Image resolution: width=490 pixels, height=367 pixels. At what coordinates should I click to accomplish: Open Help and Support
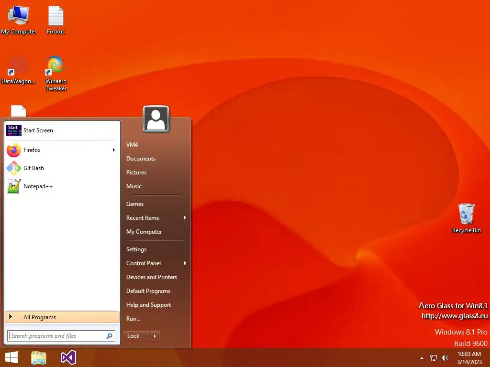pos(148,305)
